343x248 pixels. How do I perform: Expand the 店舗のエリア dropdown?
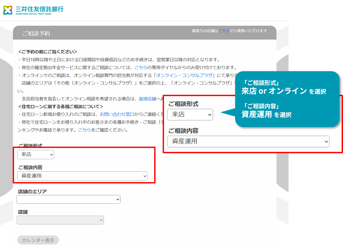point(68,199)
